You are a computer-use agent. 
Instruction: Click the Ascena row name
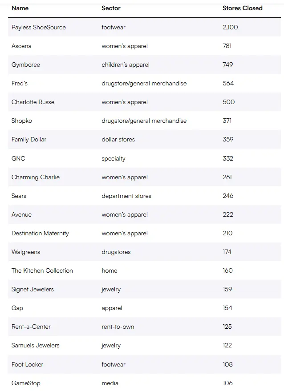[x=21, y=46]
